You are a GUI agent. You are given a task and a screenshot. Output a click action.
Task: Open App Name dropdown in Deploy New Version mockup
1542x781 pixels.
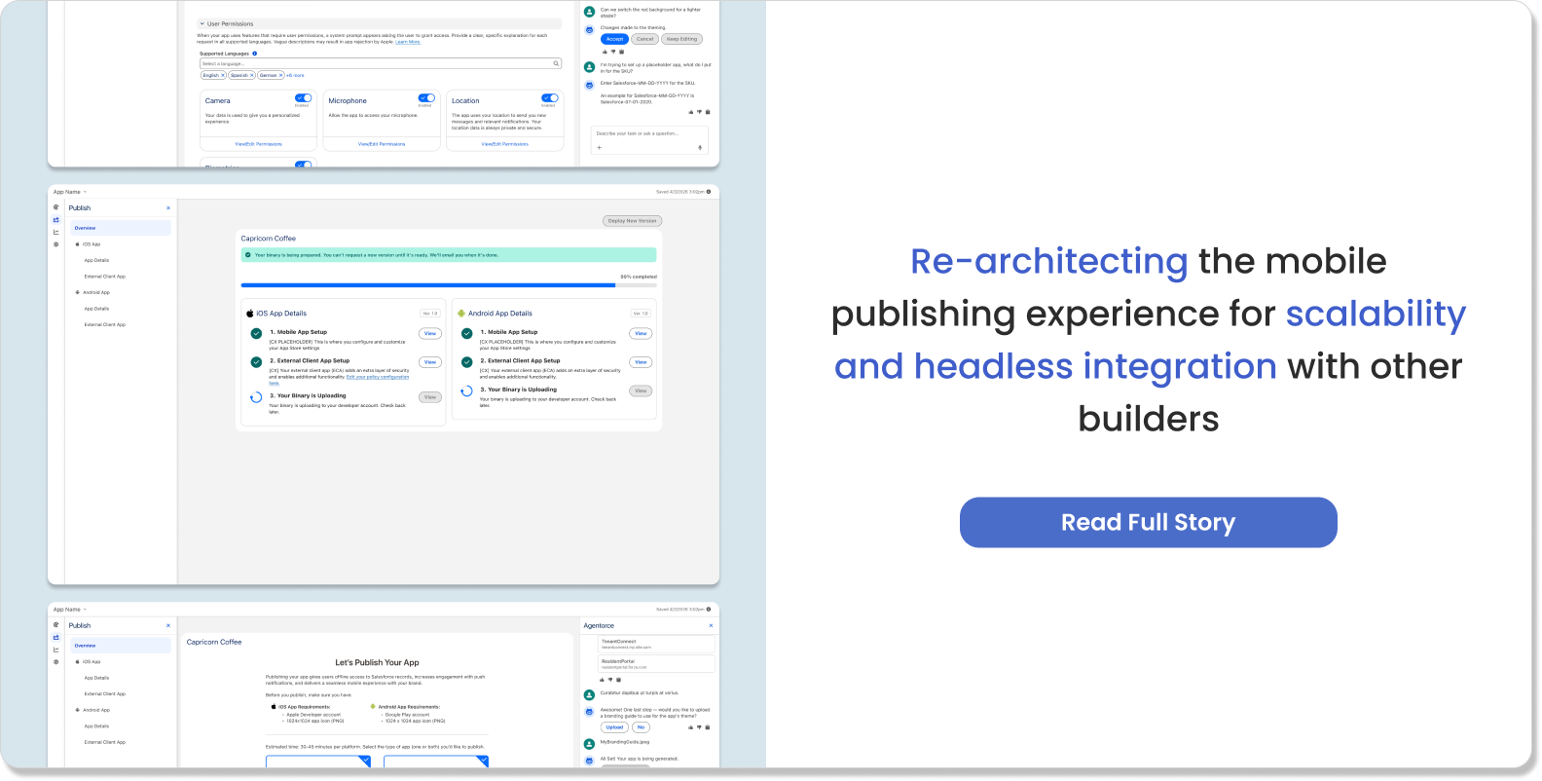coord(70,192)
